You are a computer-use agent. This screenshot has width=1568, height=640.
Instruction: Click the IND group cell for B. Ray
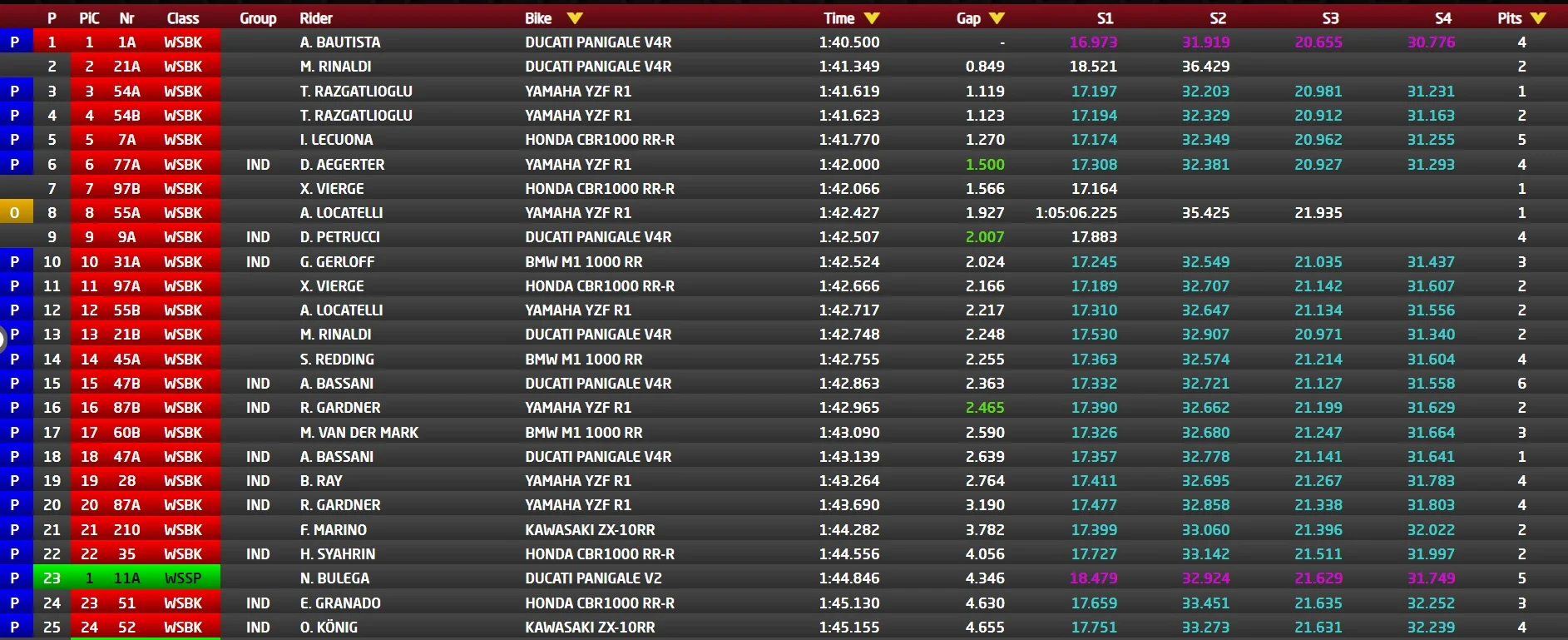pos(258,481)
